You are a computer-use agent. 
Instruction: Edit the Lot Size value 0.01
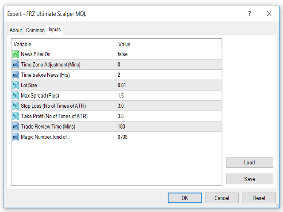pos(168,85)
